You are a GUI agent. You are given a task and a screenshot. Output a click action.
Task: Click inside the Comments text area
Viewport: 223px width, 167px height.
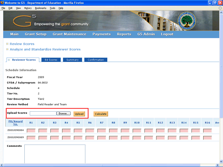click(55, 154)
